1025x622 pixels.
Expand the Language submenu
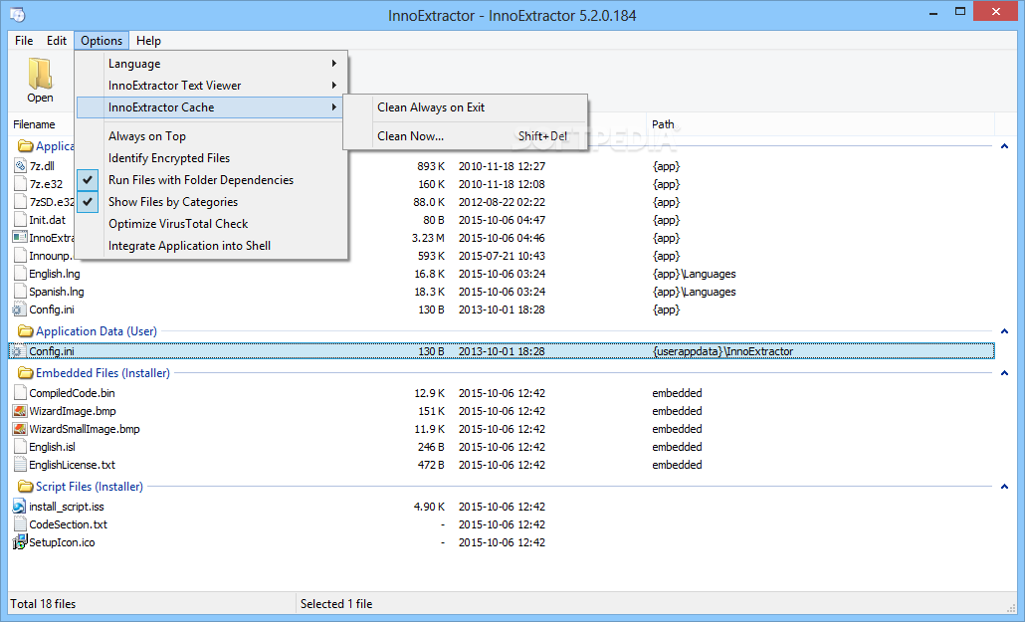pyautogui.click(x=212, y=64)
